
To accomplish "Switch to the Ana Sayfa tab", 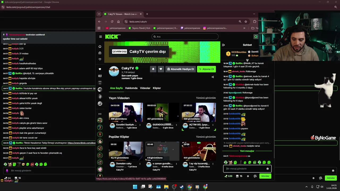I will pos(116,88).
